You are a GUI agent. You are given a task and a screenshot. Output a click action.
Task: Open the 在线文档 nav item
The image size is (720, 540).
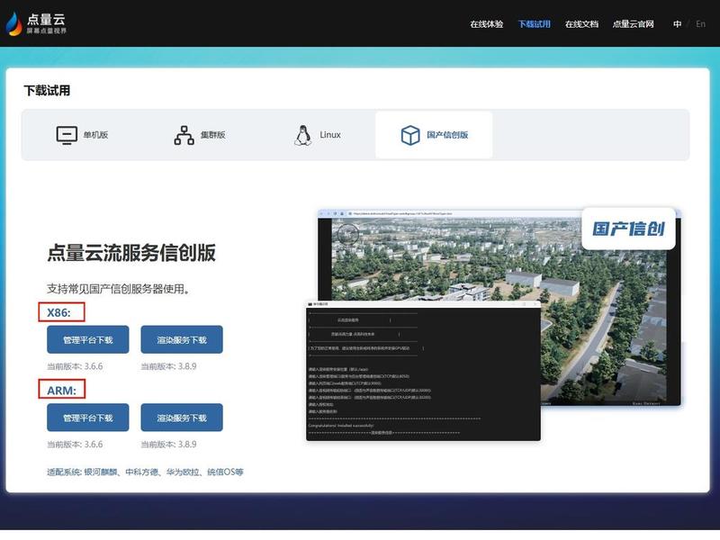pyautogui.click(x=581, y=24)
